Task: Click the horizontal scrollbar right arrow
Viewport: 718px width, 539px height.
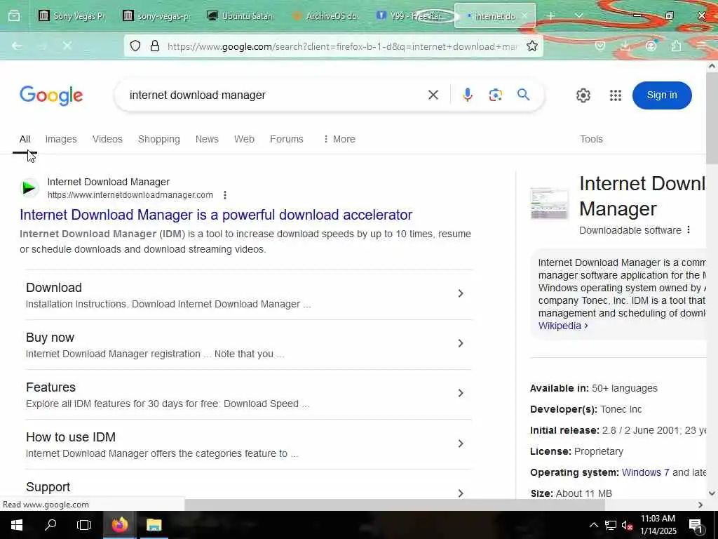Action: click(x=700, y=505)
